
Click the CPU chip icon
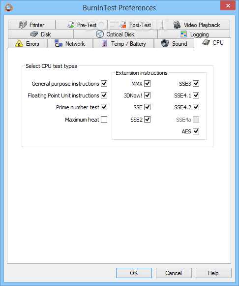[x=206, y=42]
